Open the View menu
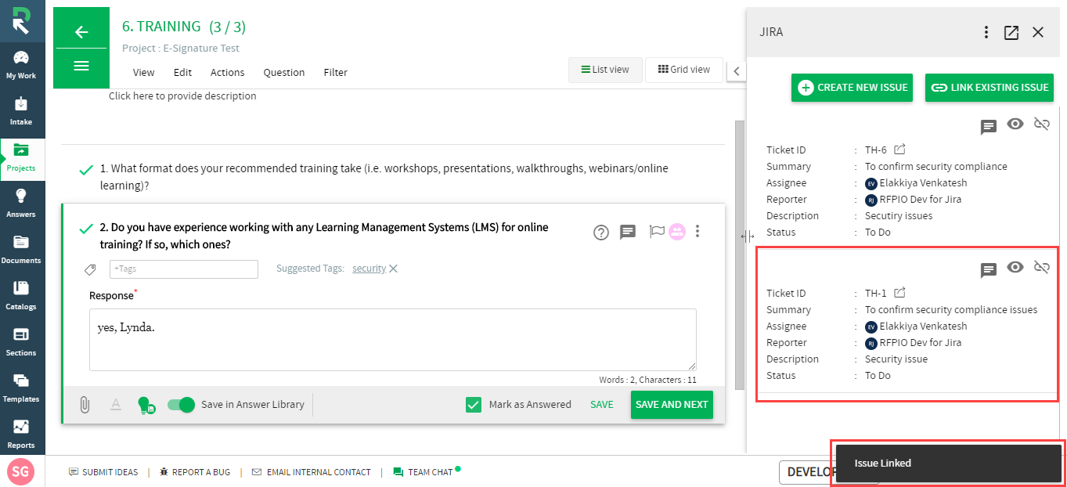Image resolution: width=1067 pixels, height=487 pixels. tap(144, 72)
